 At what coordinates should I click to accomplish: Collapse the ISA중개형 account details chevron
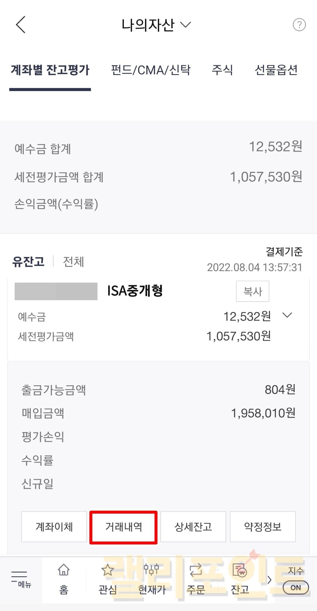tap(287, 315)
